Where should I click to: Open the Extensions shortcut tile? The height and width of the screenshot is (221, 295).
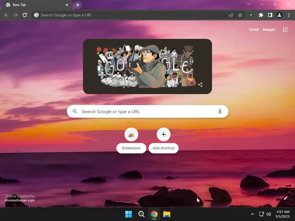point(131,134)
